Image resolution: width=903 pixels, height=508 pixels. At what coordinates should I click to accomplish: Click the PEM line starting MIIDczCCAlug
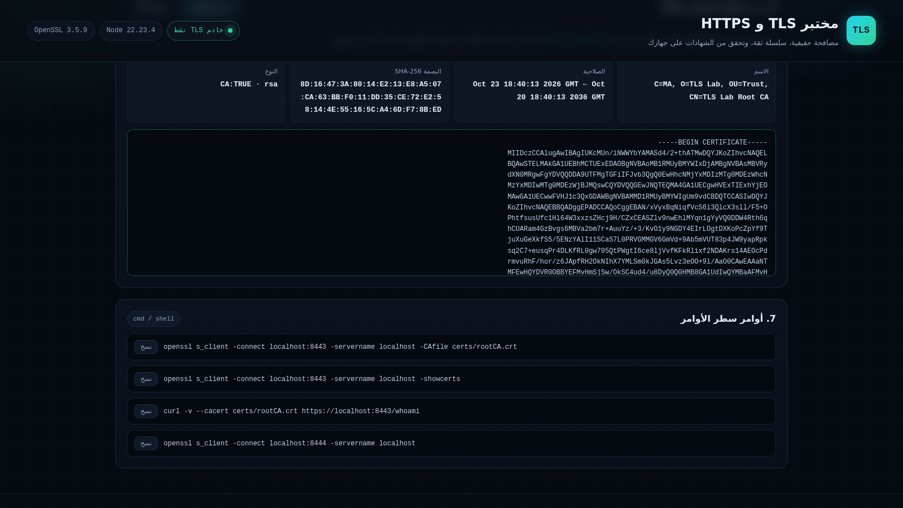coord(637,154)
